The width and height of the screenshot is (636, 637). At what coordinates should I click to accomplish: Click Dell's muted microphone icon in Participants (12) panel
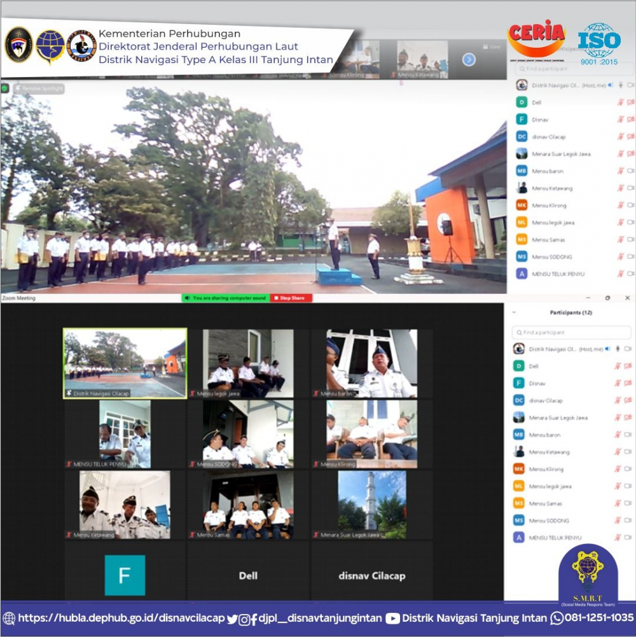[618, 366]
